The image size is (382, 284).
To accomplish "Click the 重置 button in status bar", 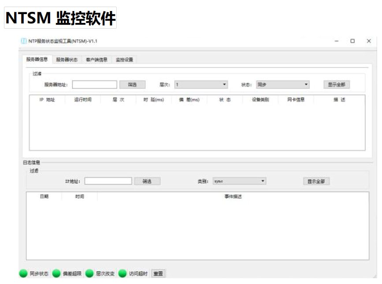I will click(158, 274).
